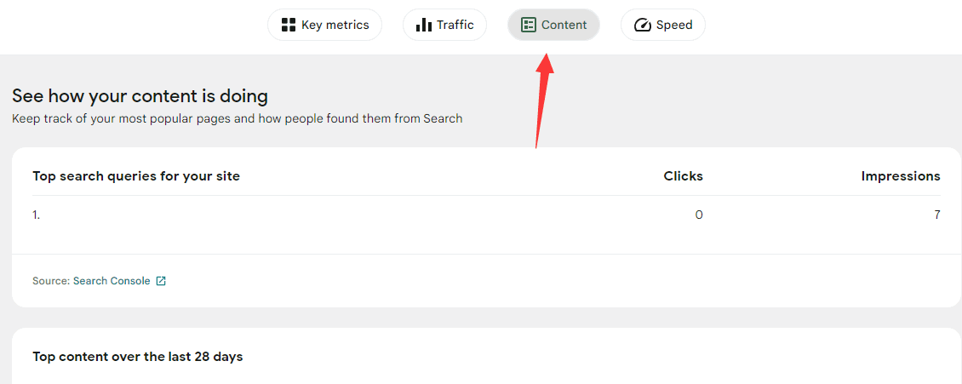Click the "Keep track of your most popular pages" subtitle
The width and height of the screenshot is (962, 384).
point(237,118)
